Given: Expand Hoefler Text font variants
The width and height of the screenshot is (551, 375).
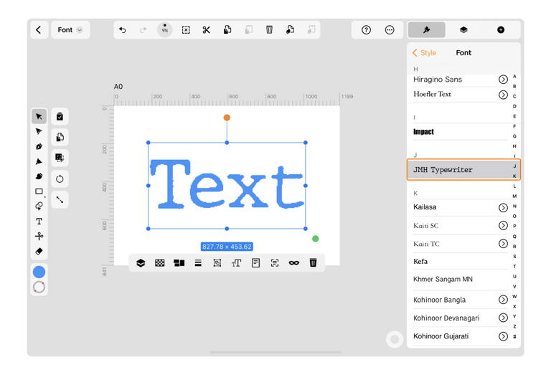Looking at the screenshot, I should click(503, 95).
